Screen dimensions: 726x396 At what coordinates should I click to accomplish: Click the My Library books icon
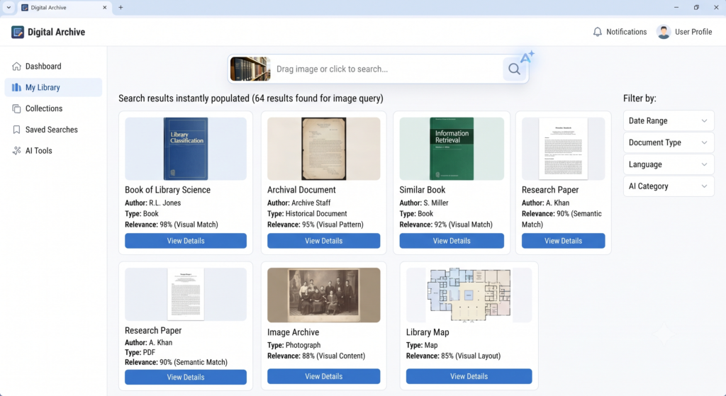(x=17, y=87)
